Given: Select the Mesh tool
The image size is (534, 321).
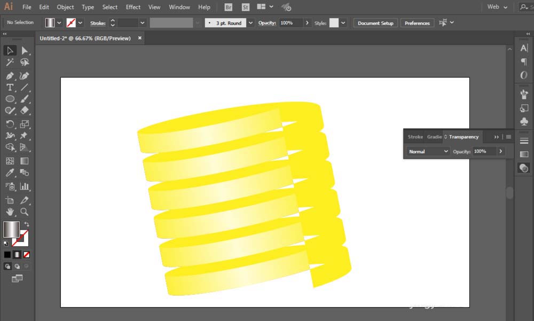Looking at the screenshot, I should [10, 161].
